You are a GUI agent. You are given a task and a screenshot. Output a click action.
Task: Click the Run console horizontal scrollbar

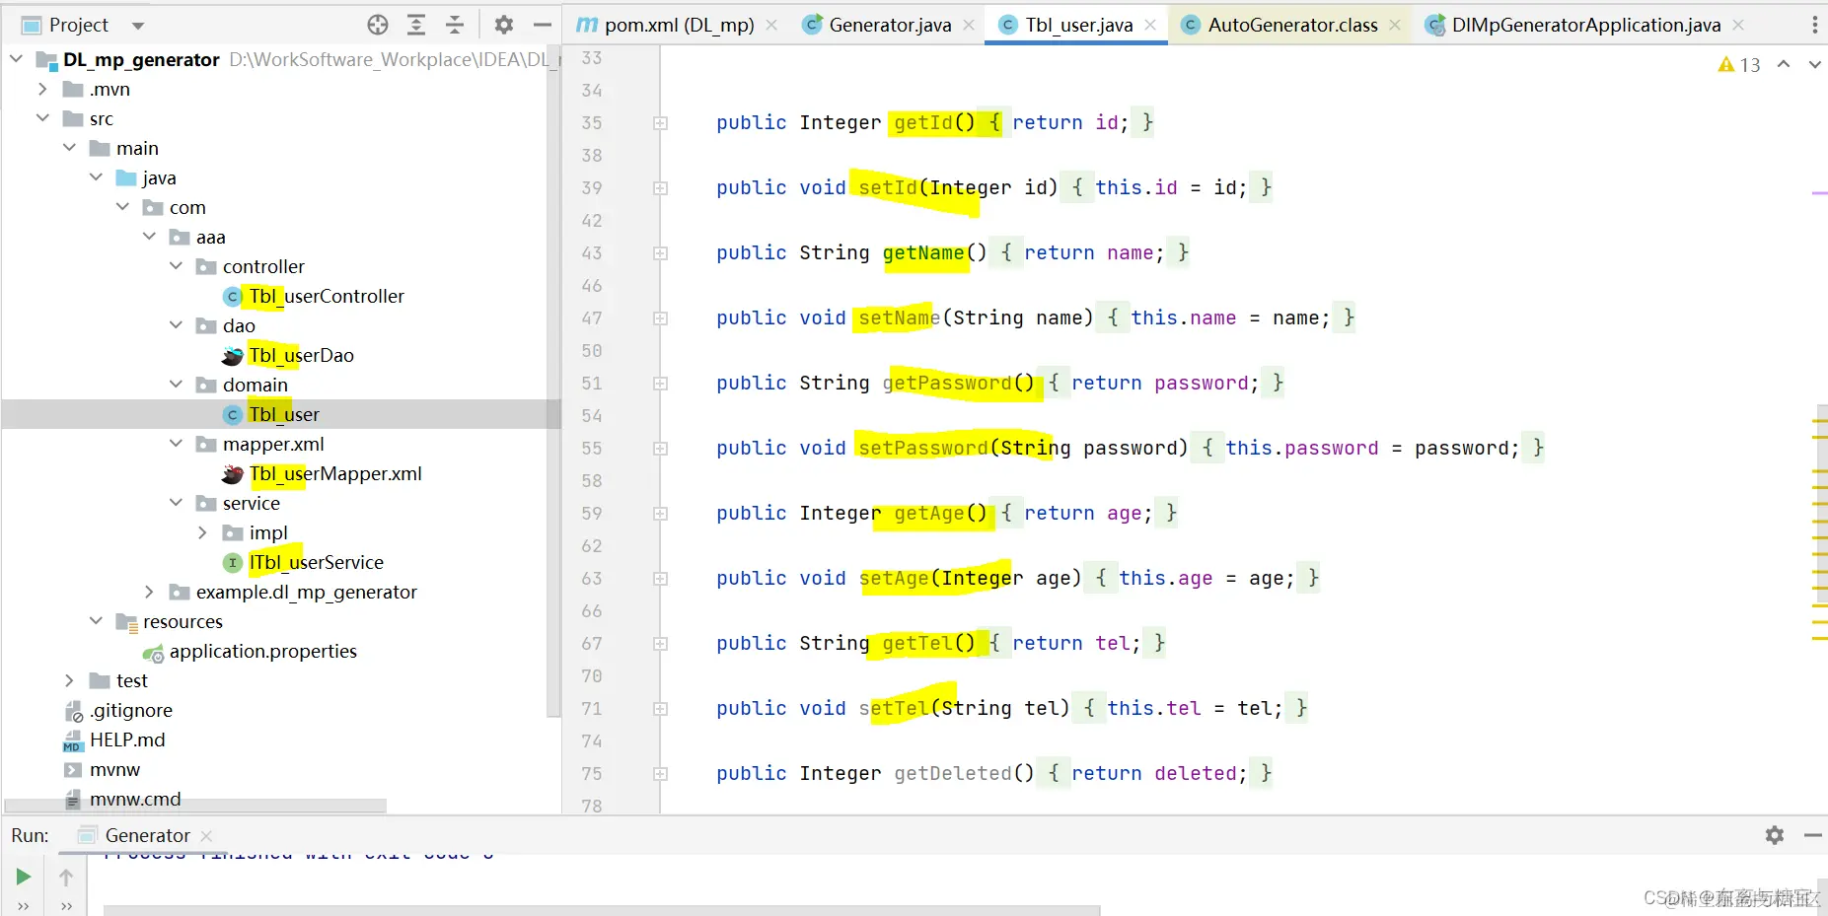602,910
